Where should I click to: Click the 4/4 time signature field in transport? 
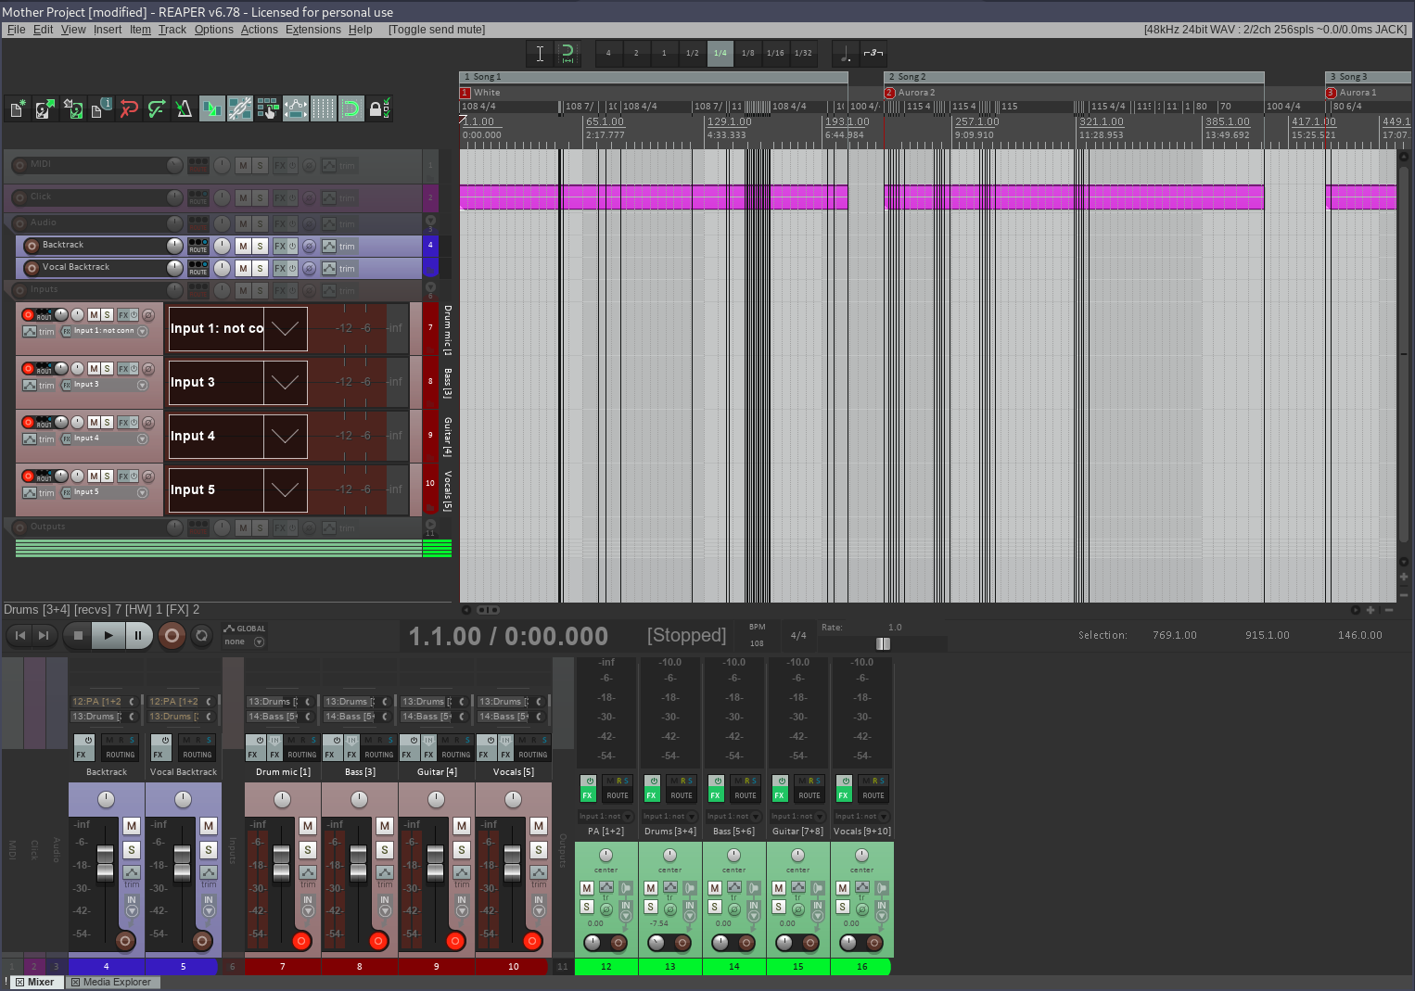(x=798, y=635)
